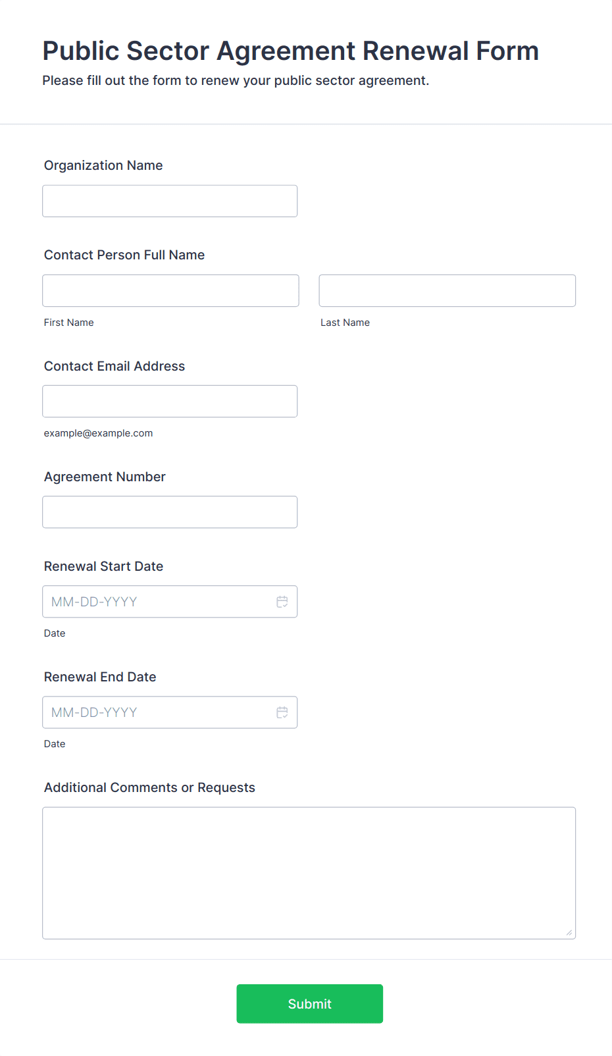Viewport: 612px width, 1056px height.
Task: Open the Renewal Start Date calendar icon
Action: (x=282, y=602)
